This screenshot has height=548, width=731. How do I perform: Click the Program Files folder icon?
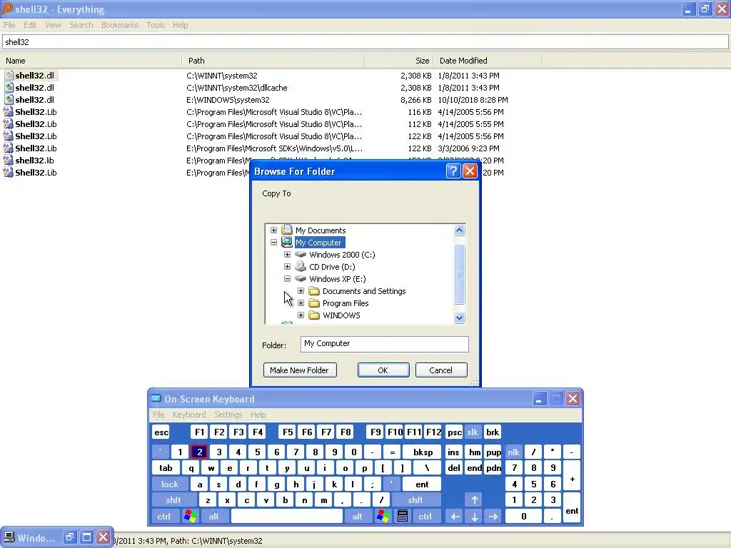click(314, 303)
